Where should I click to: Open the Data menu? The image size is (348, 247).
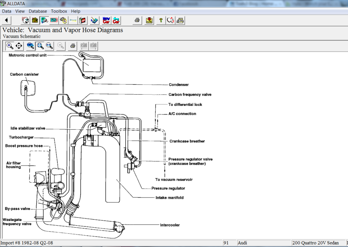tap(6, 11)
